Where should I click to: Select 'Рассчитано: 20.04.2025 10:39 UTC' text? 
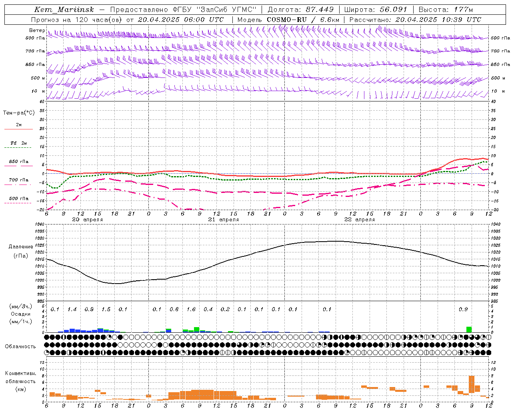point(415,20)
